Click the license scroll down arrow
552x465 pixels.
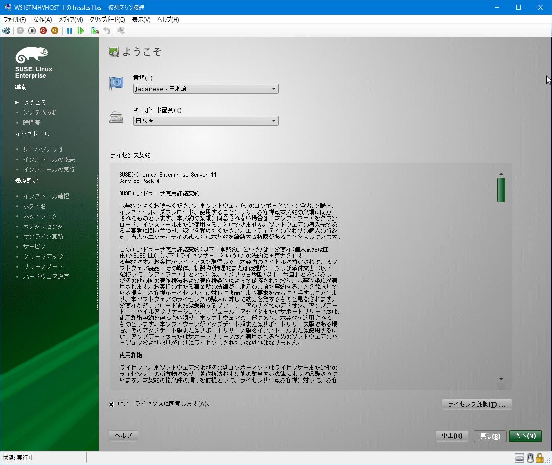501,379
